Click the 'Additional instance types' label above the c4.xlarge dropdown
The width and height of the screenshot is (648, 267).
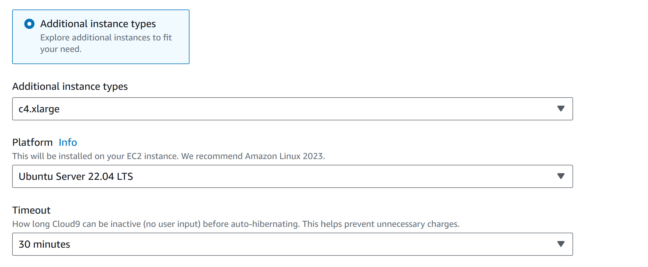coord(70,86)
